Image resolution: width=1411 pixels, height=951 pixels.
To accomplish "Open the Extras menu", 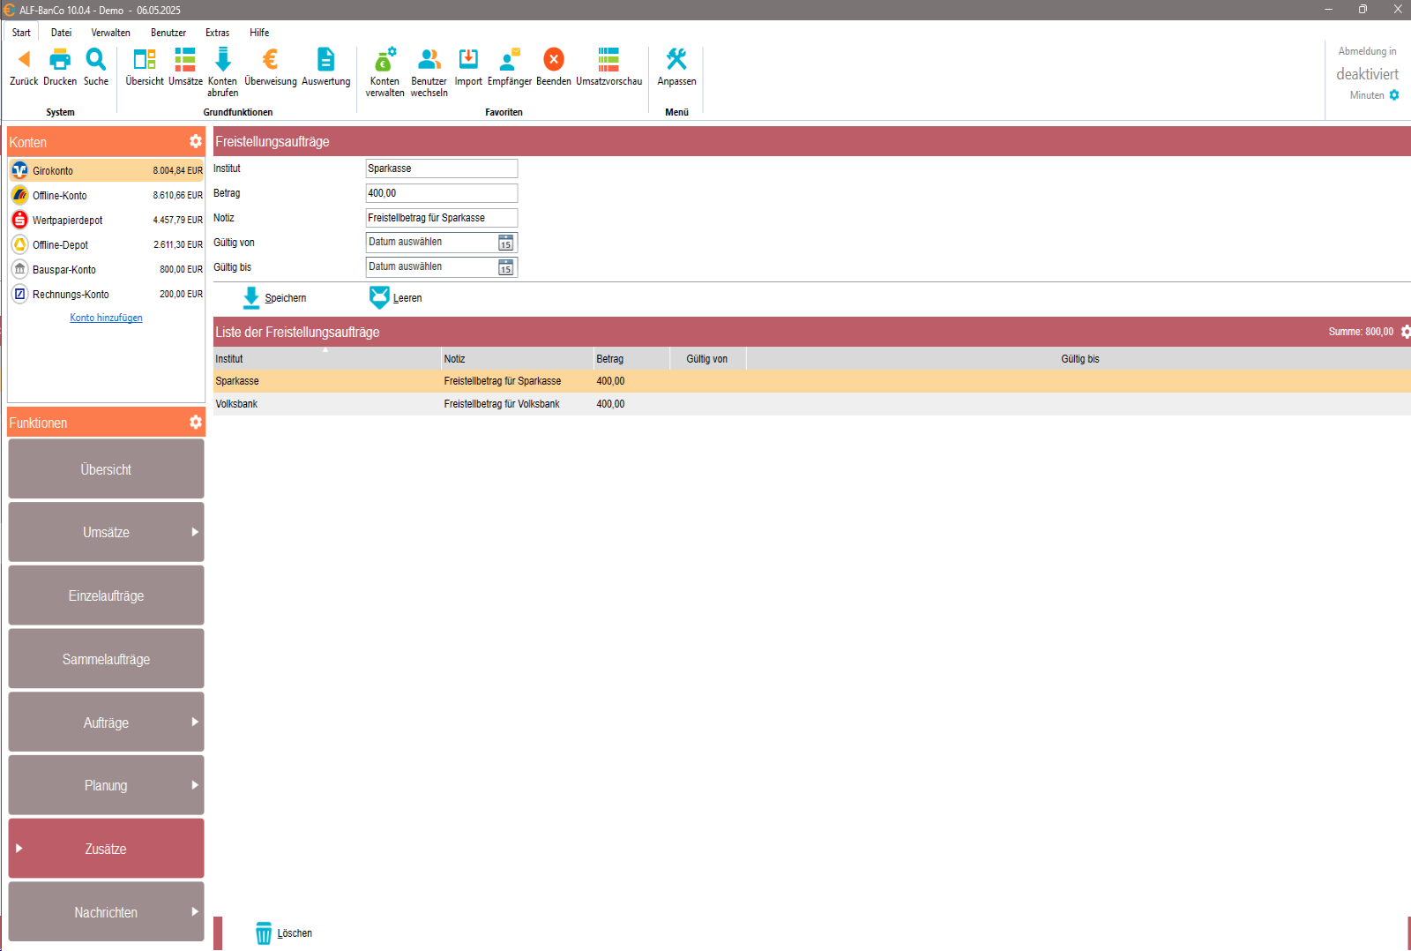I will [217, 33].
